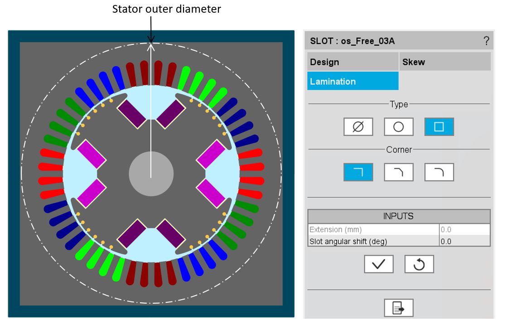Select the sharp corner option
Image resolution: width=506 pixels, height=330 pixels.
pyautogui.click(x=358, y=172)
